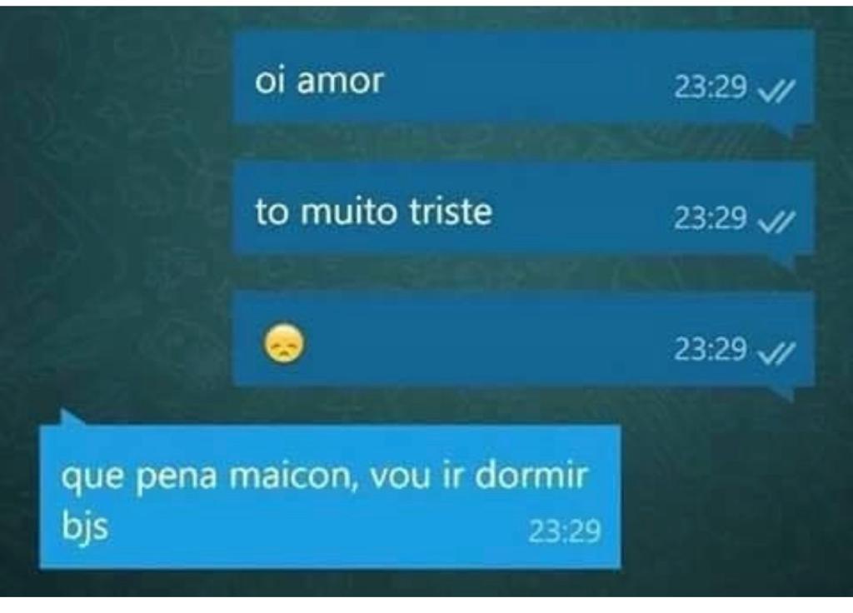This screenshot has height=613, width=853.
Task: Click 'vou ir dormir' text in the reply
Action: point(479,476)
